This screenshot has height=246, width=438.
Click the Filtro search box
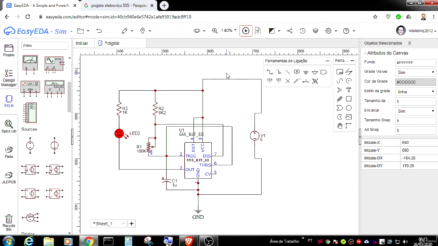click(44, 46)
